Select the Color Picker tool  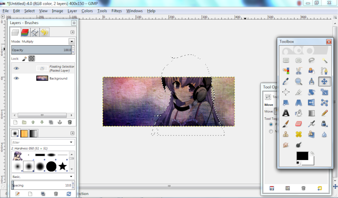(x=286, y=81)
